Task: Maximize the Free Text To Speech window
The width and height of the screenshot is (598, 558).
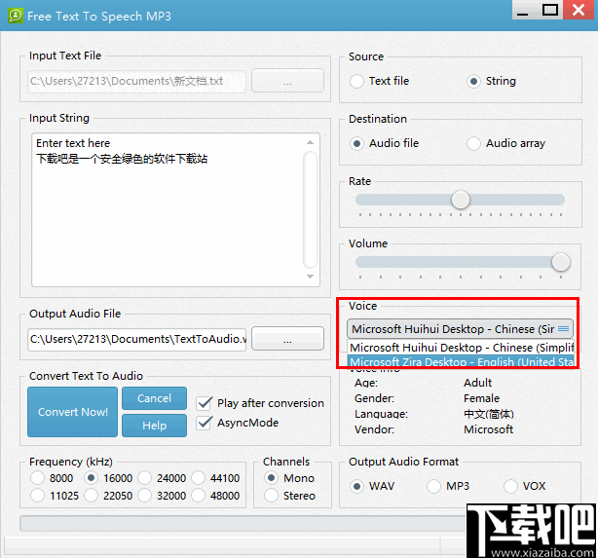Action: click(x=549, y=10)
